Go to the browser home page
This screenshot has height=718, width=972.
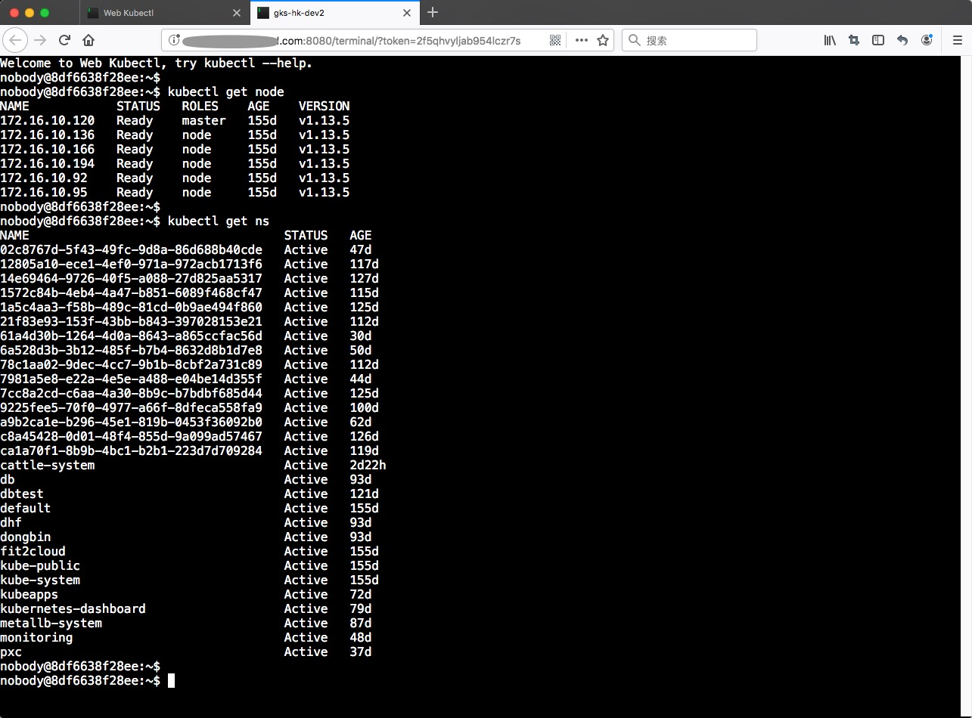pos(89,40)
